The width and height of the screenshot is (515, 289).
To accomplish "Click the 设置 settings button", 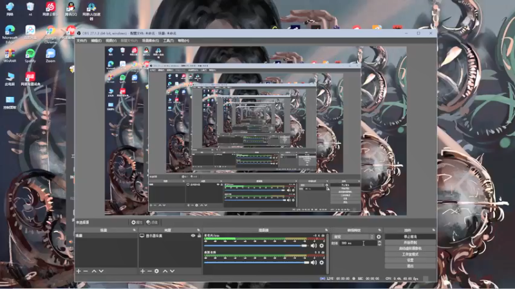I will click(410, 260).
